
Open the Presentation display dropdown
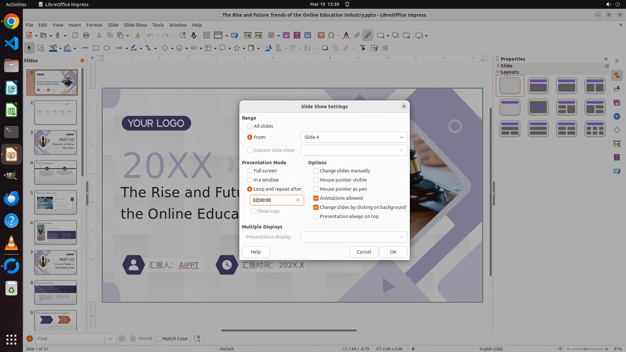pyautogui.click(x=354, y=237)
